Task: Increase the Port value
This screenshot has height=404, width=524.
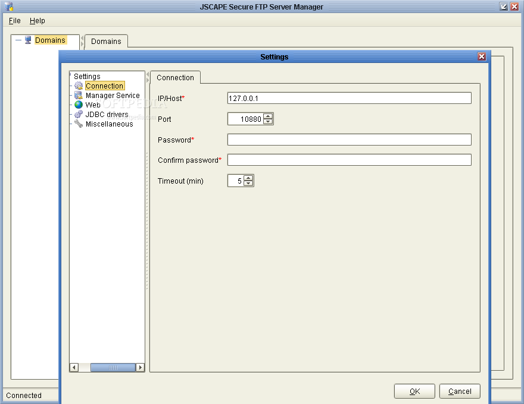Action: click(268, 116)
